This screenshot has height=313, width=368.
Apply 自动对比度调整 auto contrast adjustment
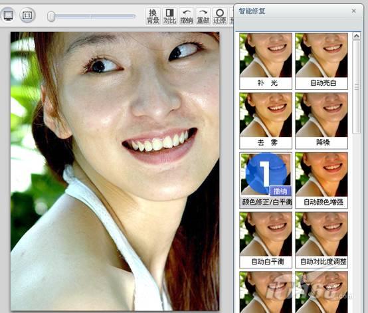322,240
